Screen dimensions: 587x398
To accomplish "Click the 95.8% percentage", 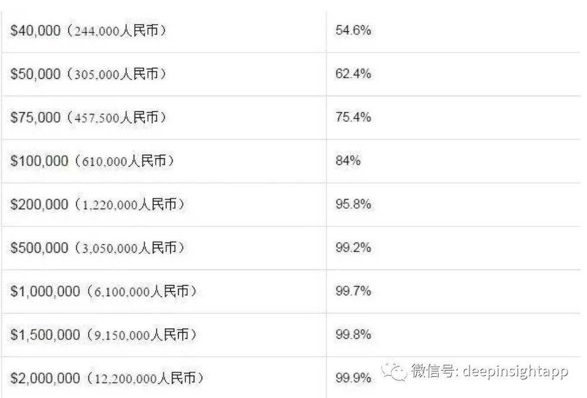I will [353, 205].
